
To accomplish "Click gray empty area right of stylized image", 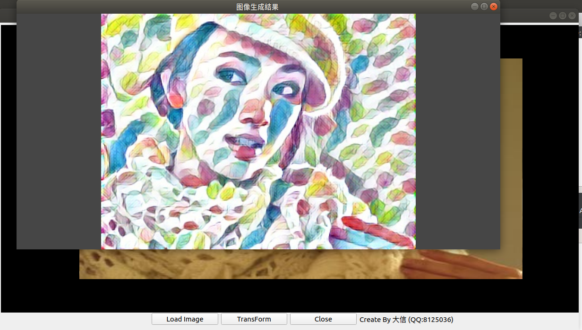I will point(457,131).
